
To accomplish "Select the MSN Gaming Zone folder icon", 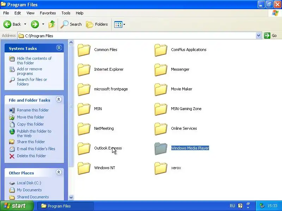I will (x=161, y=109).
